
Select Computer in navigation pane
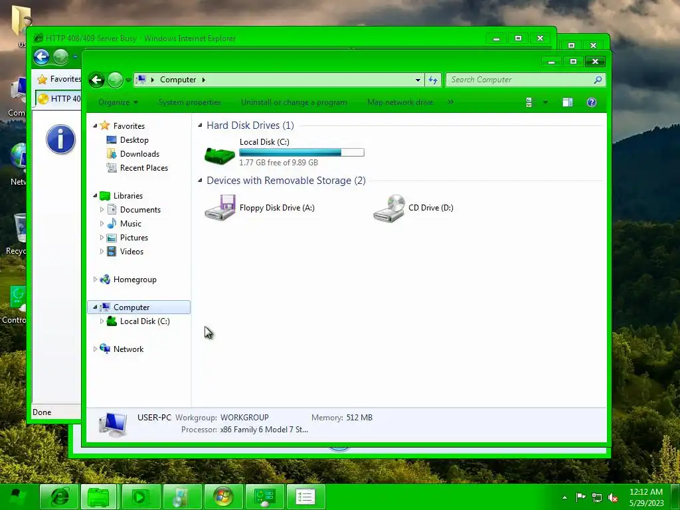[x=131, y=307]
